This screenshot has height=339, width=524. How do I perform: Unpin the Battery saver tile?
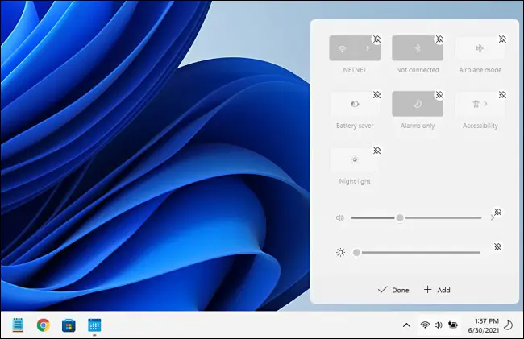[x=376, y=94]
